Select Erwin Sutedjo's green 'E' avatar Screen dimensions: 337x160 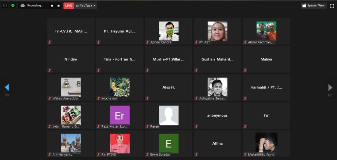168,143
